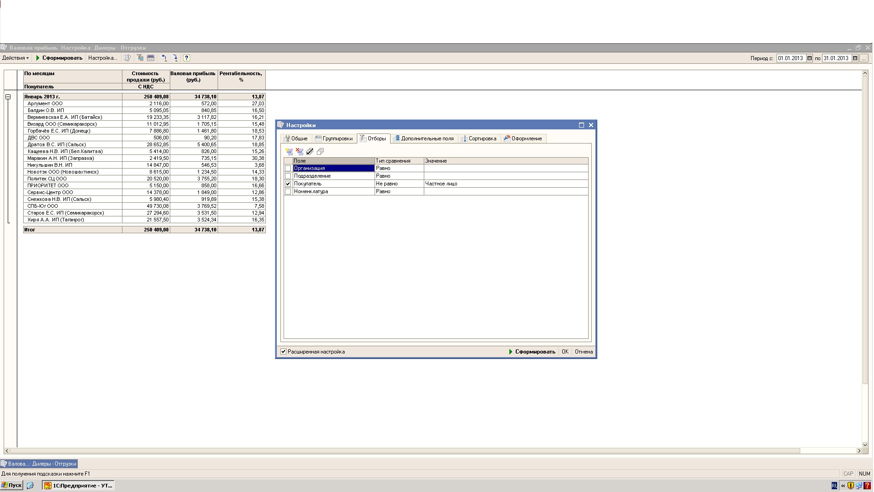Click the add filter row icon
The height and width of the screenshot is (492, 874).
289,152
